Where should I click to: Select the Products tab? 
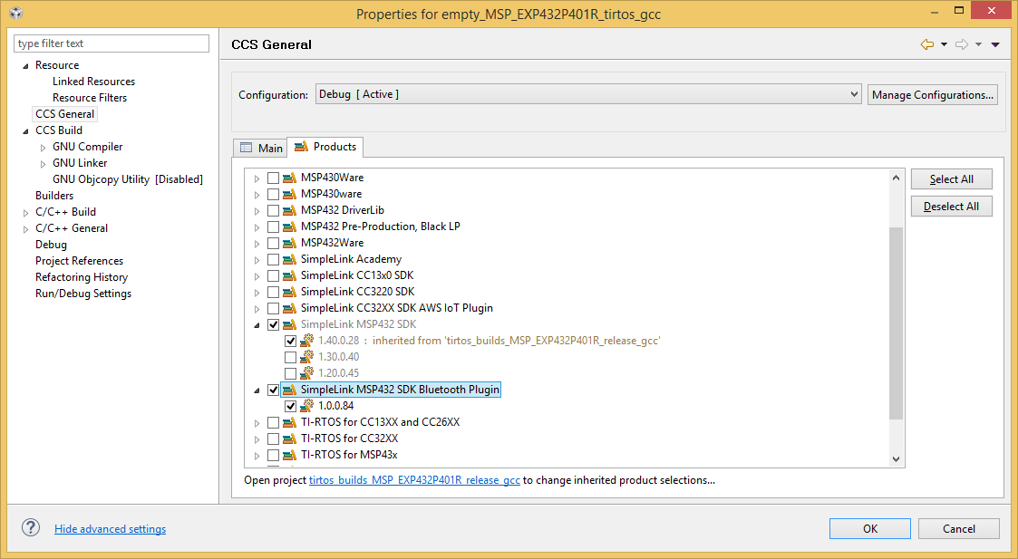point(326,147)
